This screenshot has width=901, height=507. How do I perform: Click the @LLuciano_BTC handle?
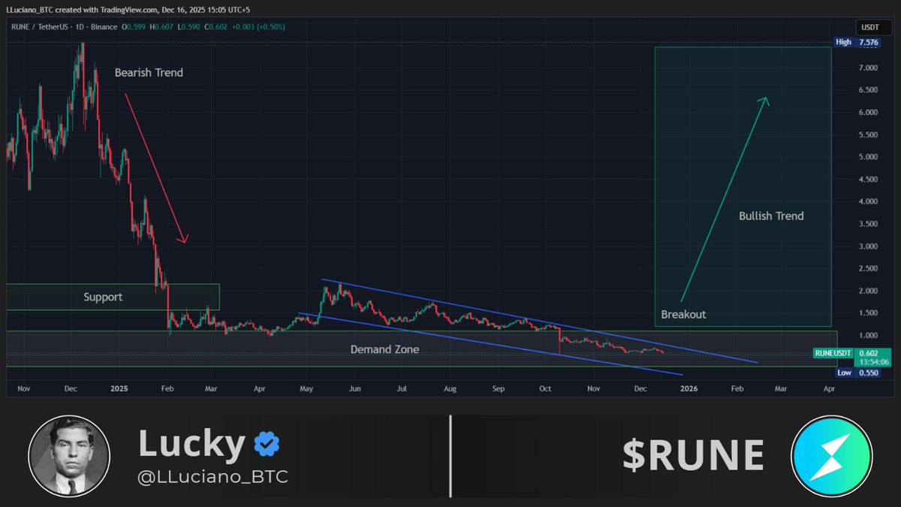214,478
